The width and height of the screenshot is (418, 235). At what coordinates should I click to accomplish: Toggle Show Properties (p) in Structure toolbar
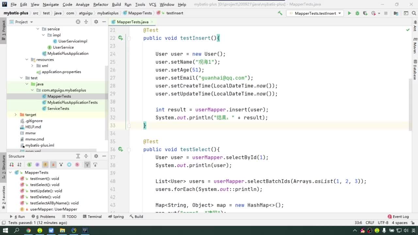point(37,165)
